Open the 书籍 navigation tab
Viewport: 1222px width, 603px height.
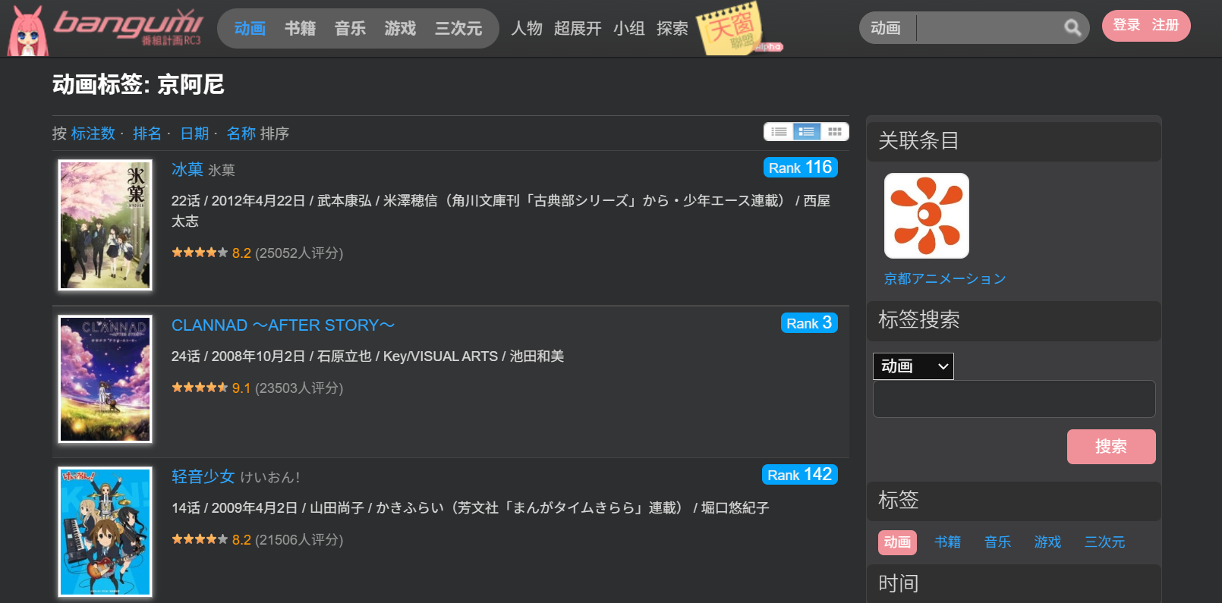pyautogui.click(x=300, y=29)
